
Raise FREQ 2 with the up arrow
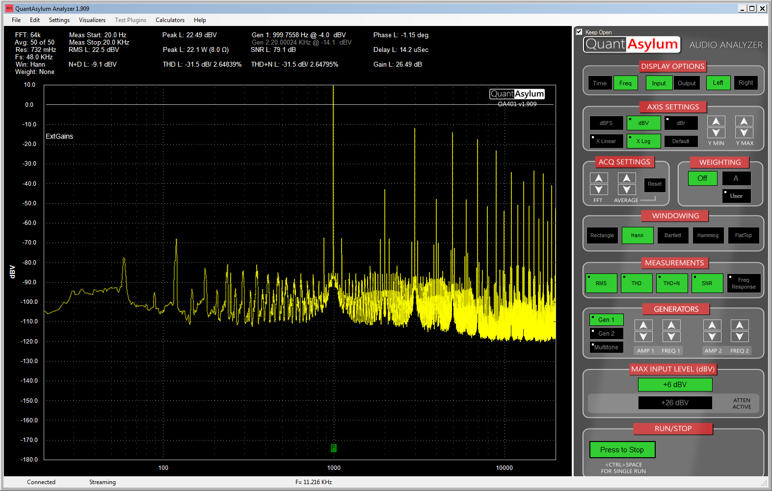click(740, 325)
